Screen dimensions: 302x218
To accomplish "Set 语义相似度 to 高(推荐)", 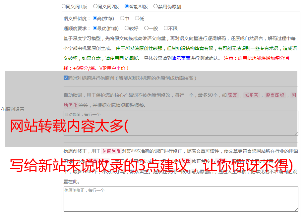I will point(95,18).
